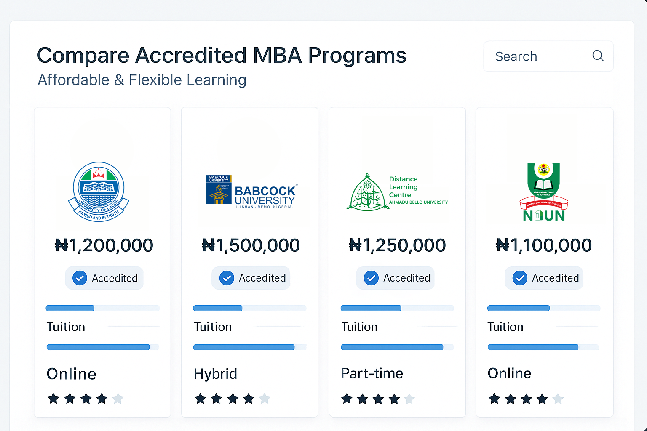Image resolution: width=647 pixels, height=431 pixels.
Task: Toggle the Accedited badge on the Ahmadu Bello card
Action: [395, 278]
